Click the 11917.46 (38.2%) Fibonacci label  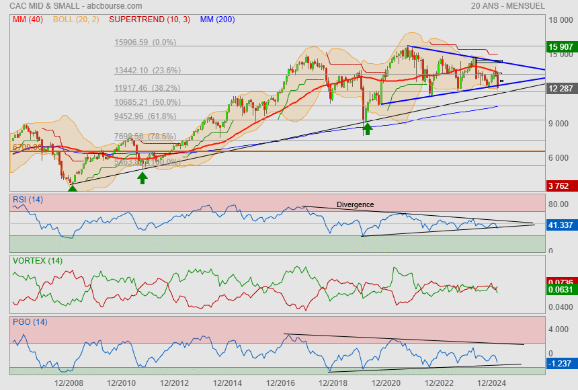[x=147, y=88]
